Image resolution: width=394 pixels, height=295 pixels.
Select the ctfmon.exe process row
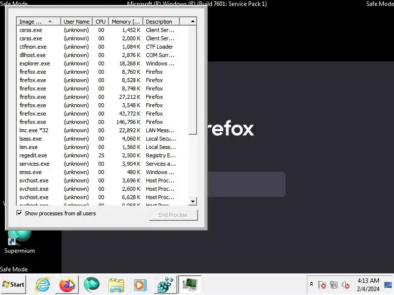click(102, 47)
